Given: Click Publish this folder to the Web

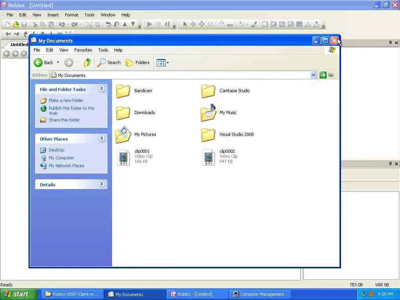Looking at the screenshot, I should 71,111.
